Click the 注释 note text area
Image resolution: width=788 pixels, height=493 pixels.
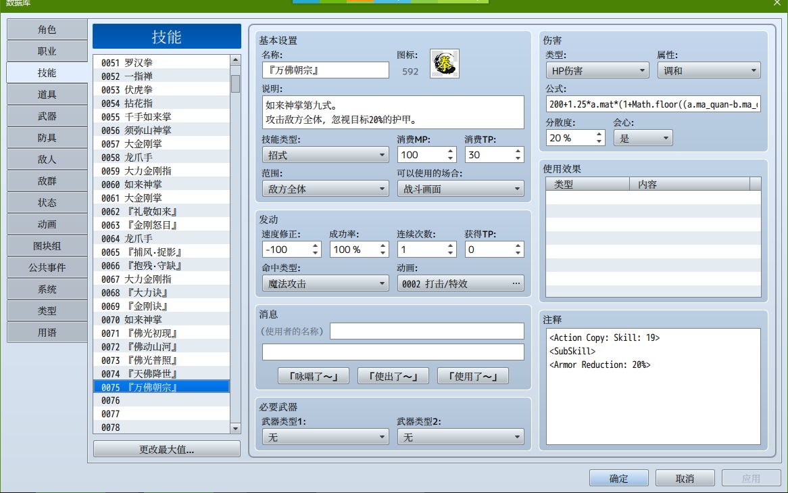point(653,386)
